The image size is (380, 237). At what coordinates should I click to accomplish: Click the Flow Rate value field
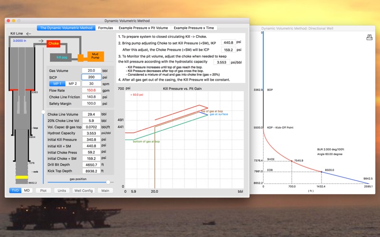(x=91, y=90)
